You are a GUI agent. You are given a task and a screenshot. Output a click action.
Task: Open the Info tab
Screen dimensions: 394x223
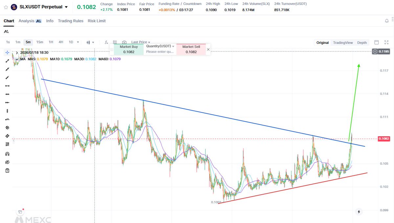pyautogui.click(x=50, y=21)
